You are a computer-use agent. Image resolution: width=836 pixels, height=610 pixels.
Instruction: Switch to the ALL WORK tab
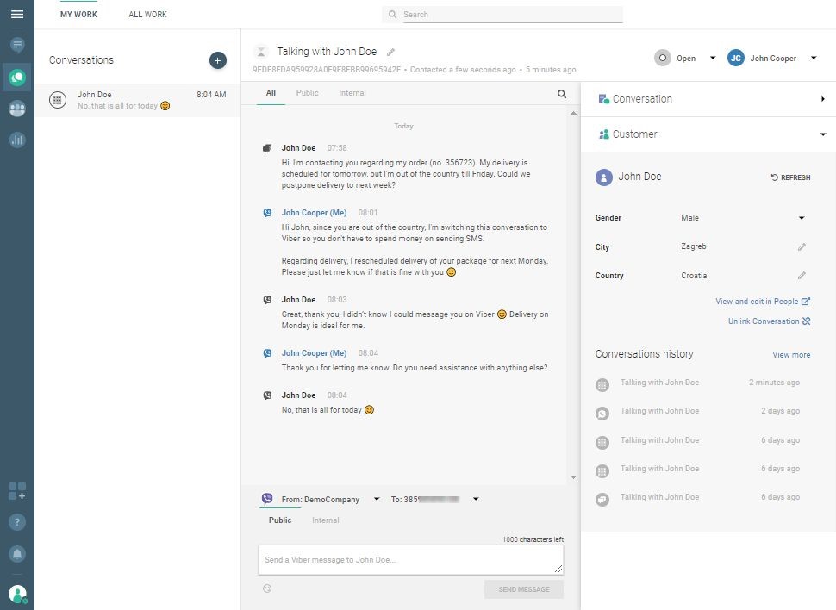[147, 15]
